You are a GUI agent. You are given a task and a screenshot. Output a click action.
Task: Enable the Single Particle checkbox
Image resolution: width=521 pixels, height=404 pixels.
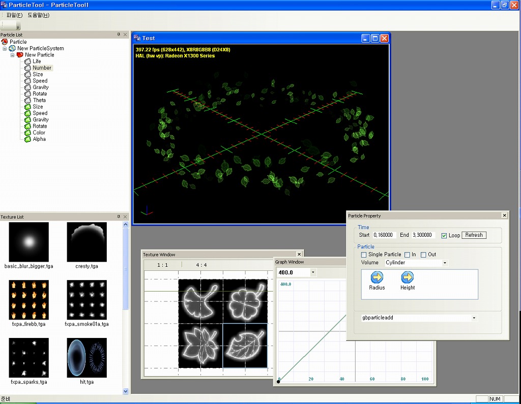[364, 255]
